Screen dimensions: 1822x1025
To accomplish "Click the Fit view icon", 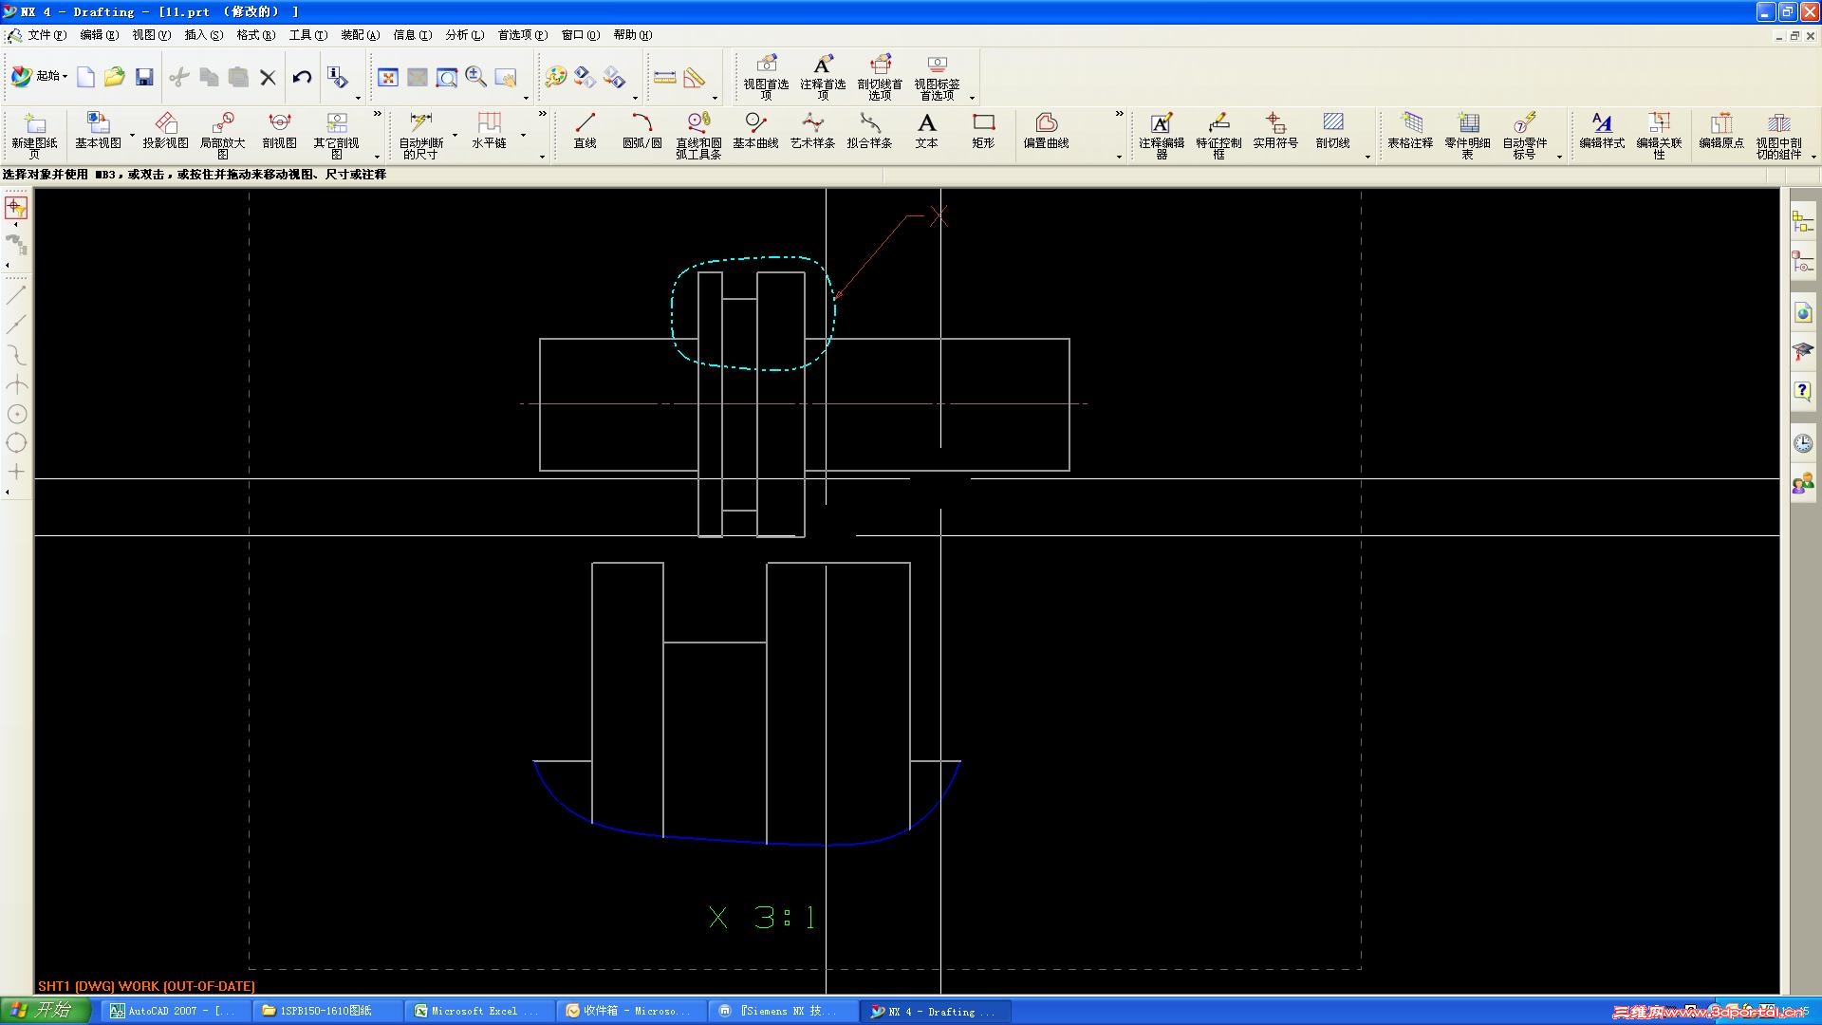I will click(x=388, y=78).
